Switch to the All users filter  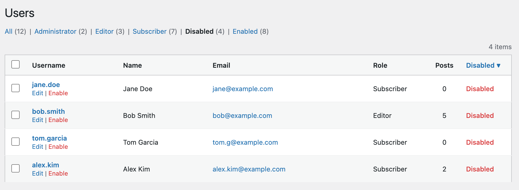tap(9, 31)
